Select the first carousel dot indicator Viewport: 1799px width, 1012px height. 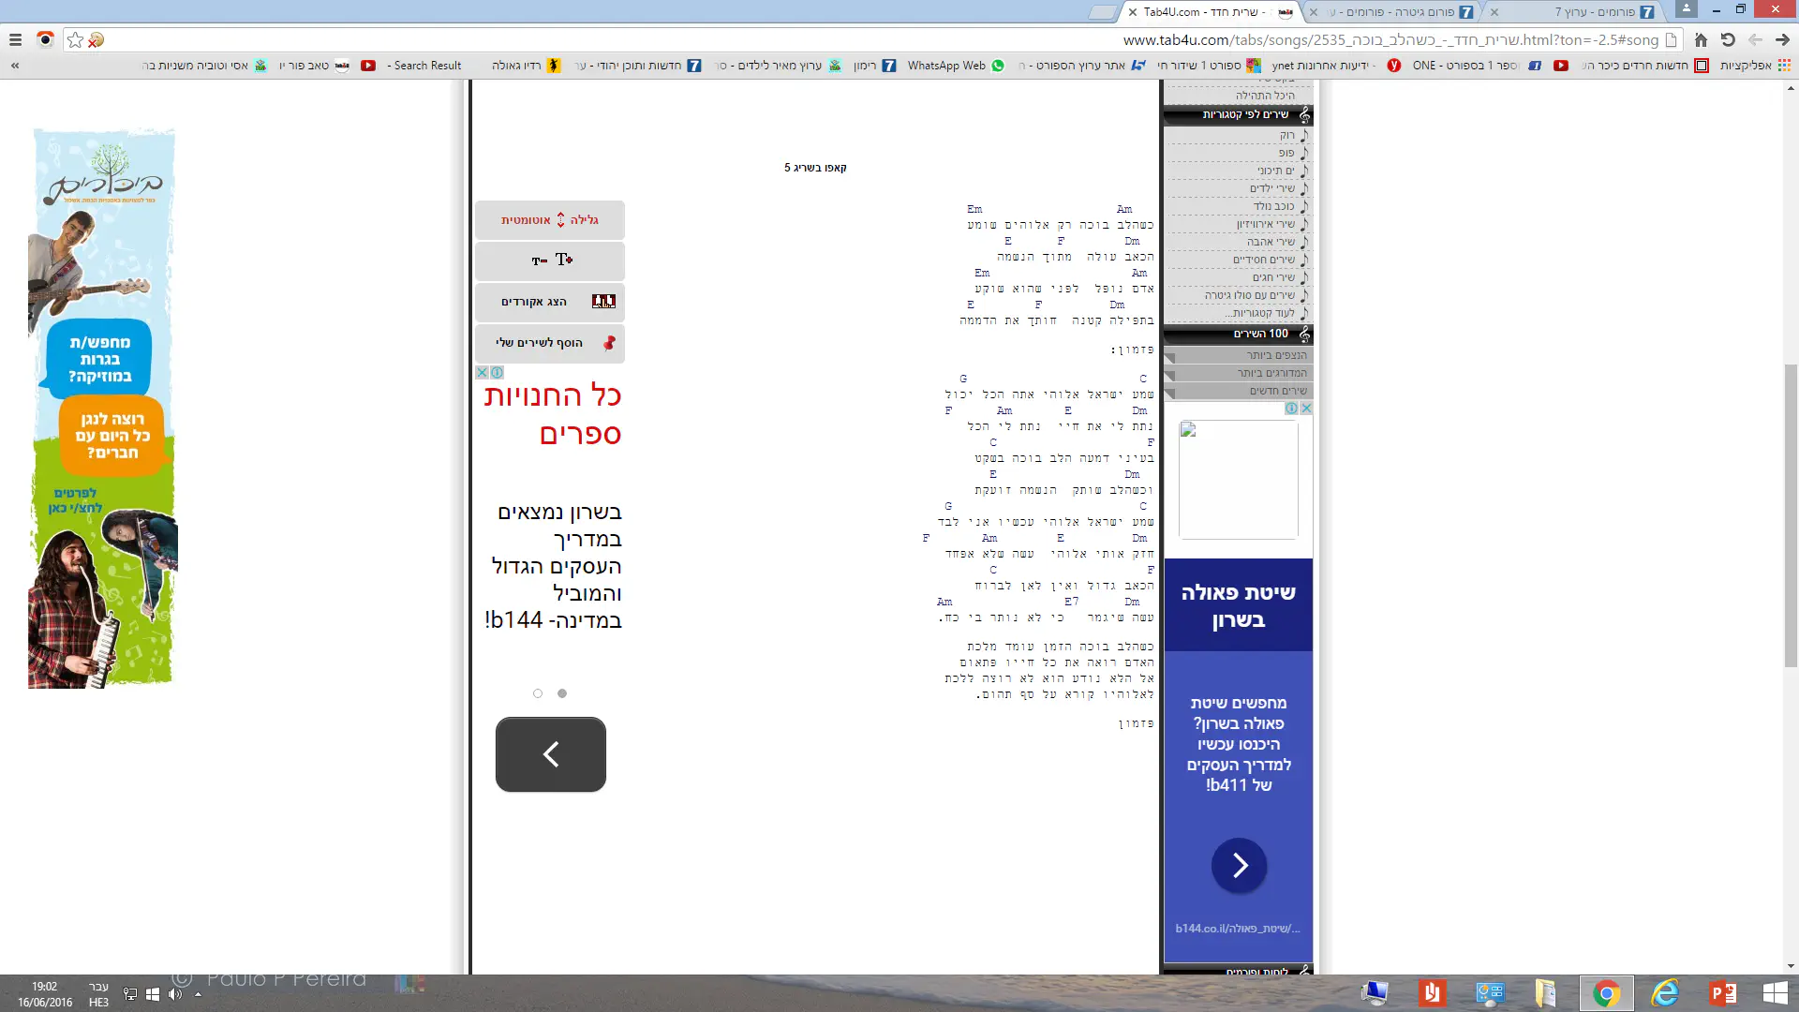538,693
